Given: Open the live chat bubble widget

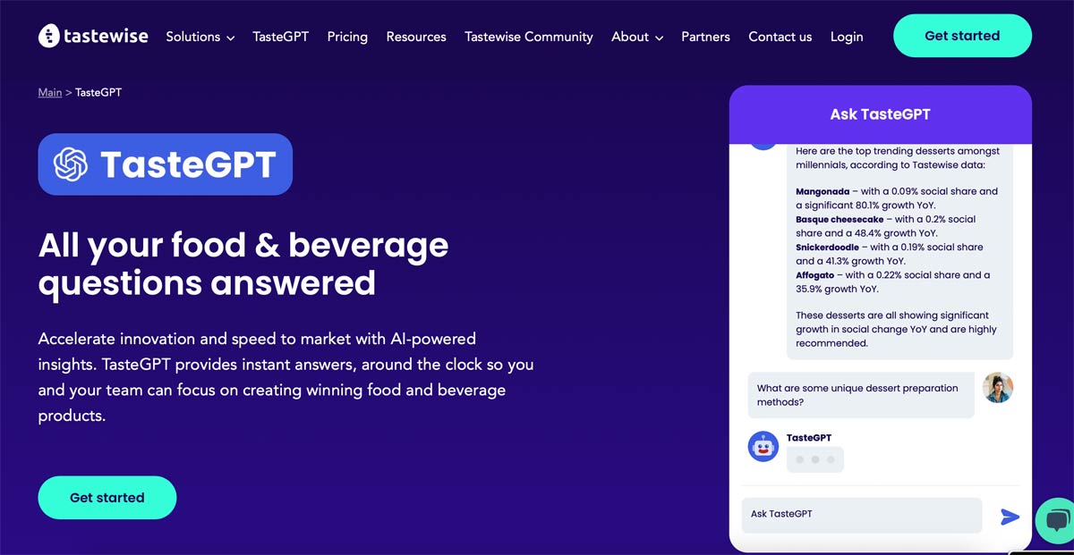Looking at the screenshot, I should [1056, 519].
